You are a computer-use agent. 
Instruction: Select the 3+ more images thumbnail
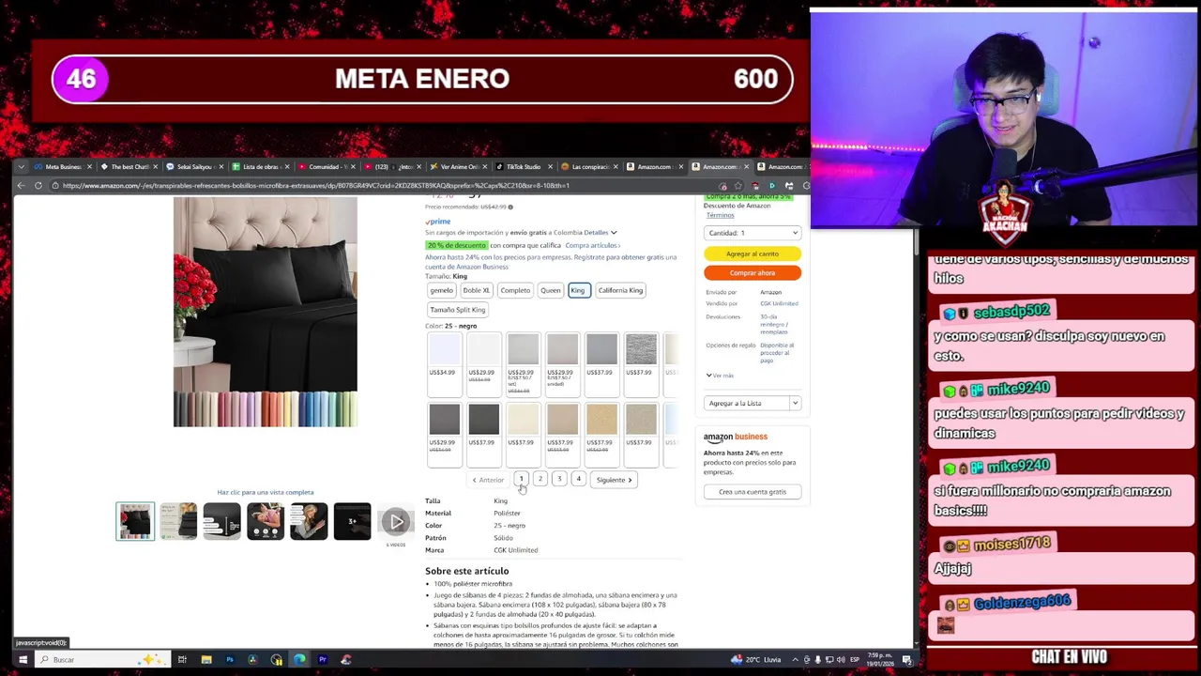click(352, 522)
